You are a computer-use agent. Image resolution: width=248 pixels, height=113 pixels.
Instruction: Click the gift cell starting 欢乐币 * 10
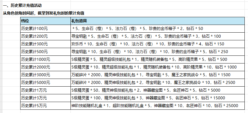[x=158, y=44]
